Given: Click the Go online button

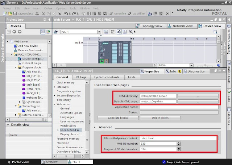Looking at the screenshot, I should pos(117,14).
